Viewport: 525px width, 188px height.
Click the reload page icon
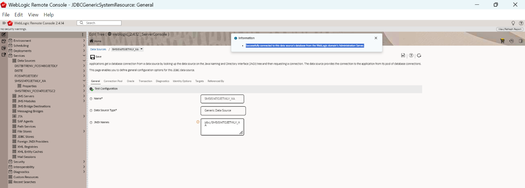point(419,56)
